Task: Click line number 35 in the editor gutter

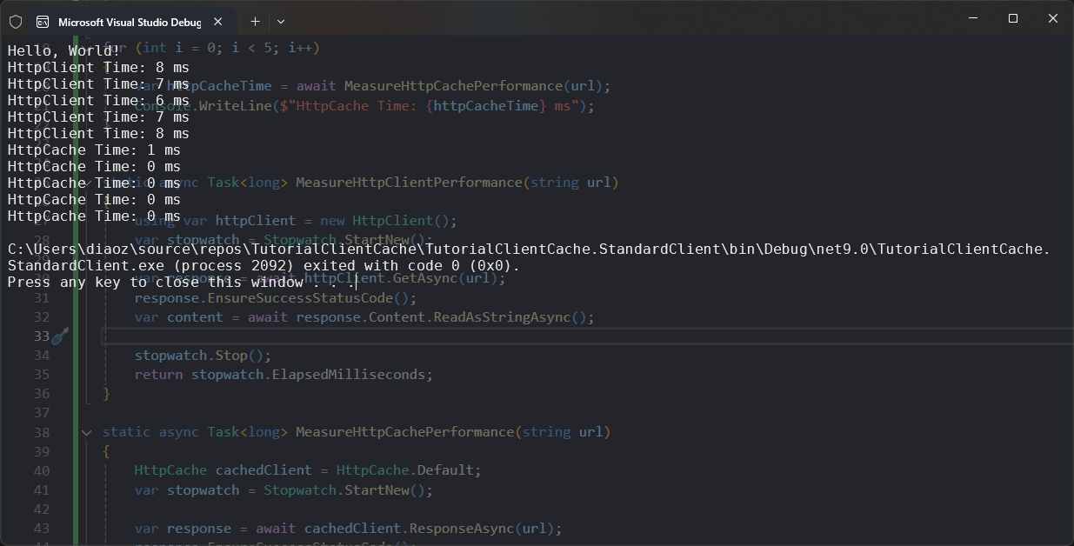Action: click(41, 375)
